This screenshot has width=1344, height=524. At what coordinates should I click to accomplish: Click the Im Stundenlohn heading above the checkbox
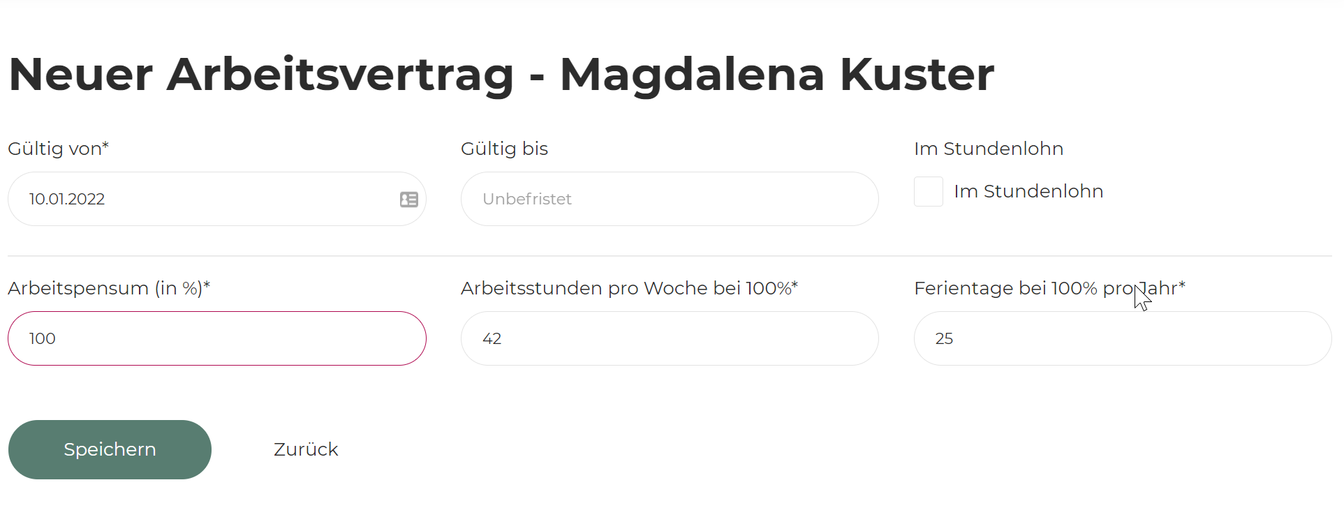click(989, 149)
